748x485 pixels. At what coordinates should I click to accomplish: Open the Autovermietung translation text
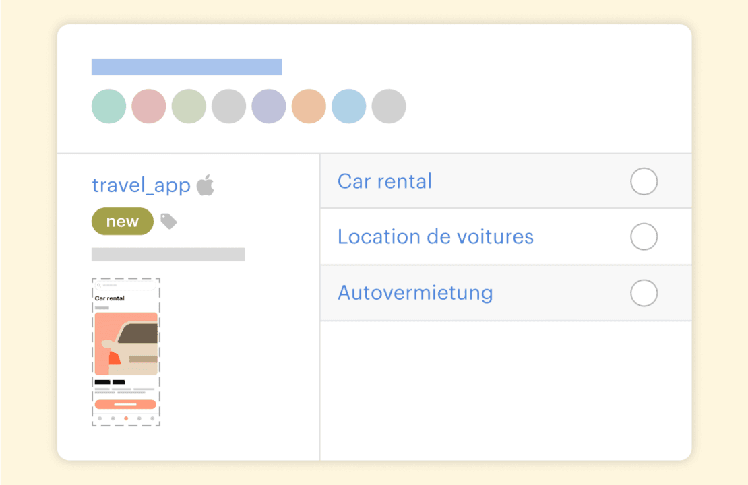click(x=415, y=293)
